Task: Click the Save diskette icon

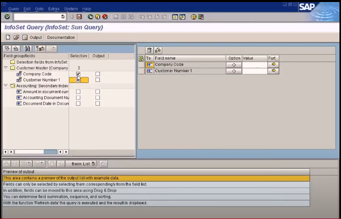Action: (79, 17)
